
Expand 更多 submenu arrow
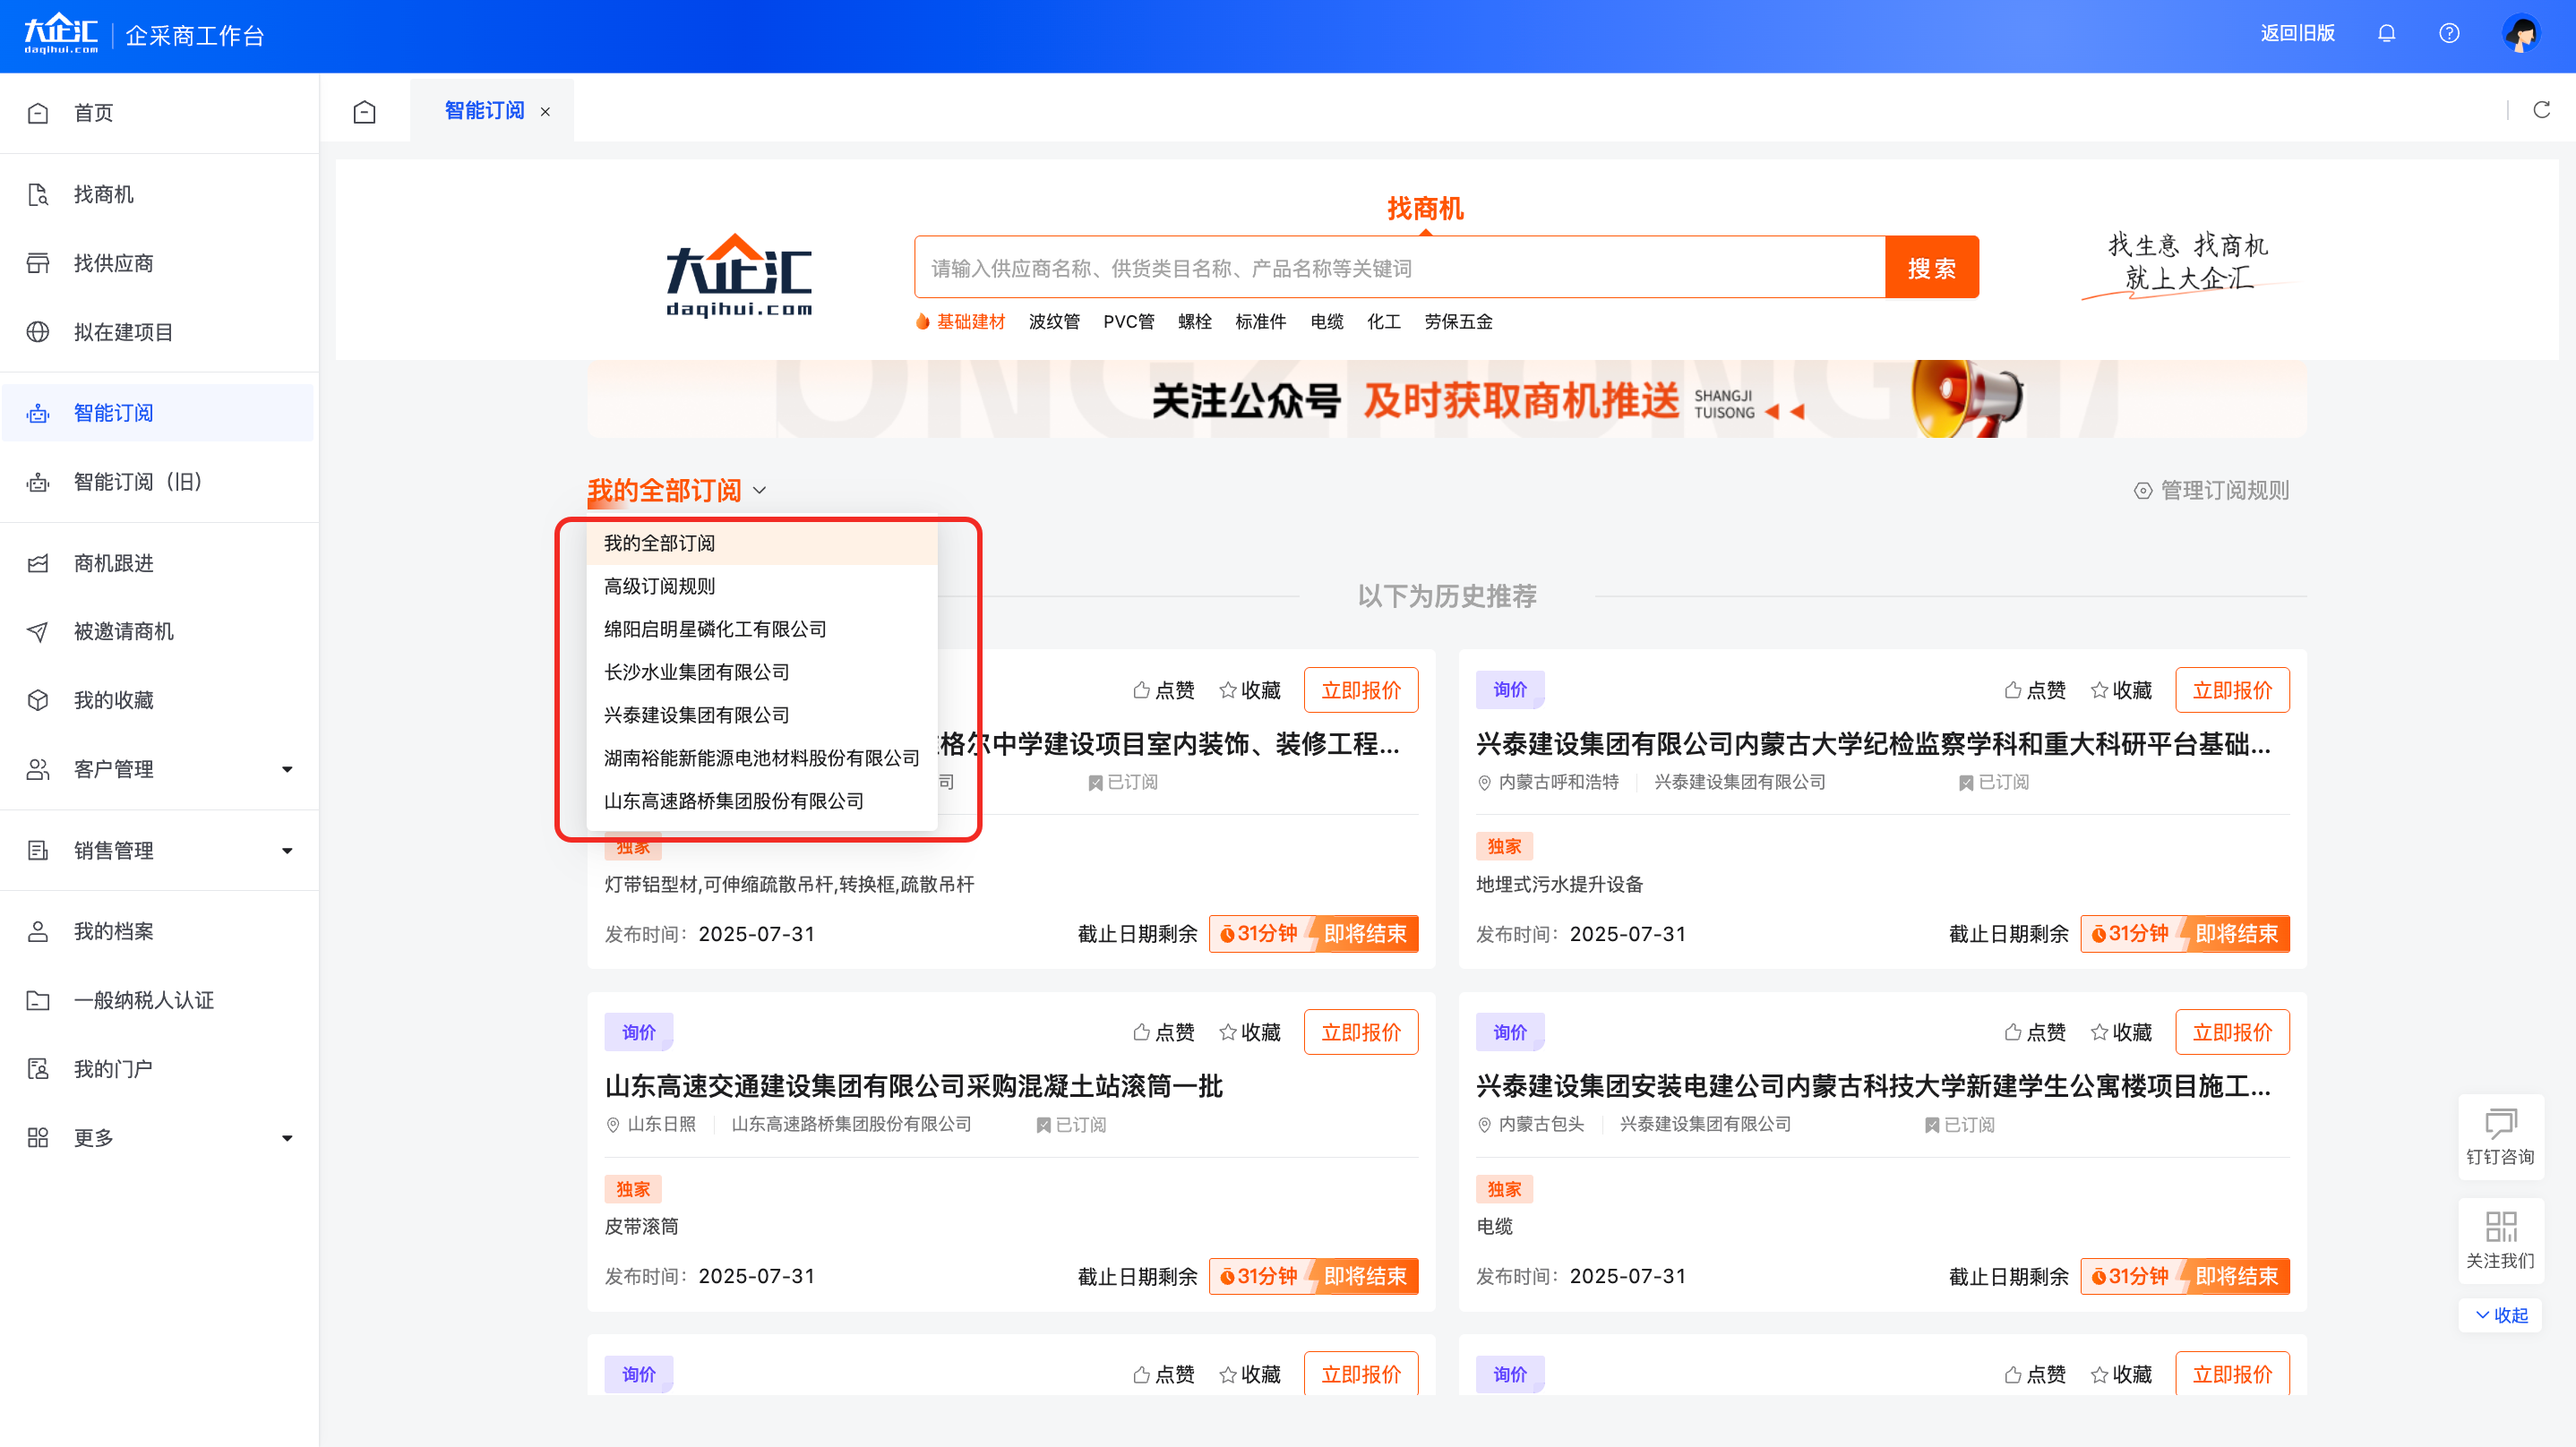287,1138
